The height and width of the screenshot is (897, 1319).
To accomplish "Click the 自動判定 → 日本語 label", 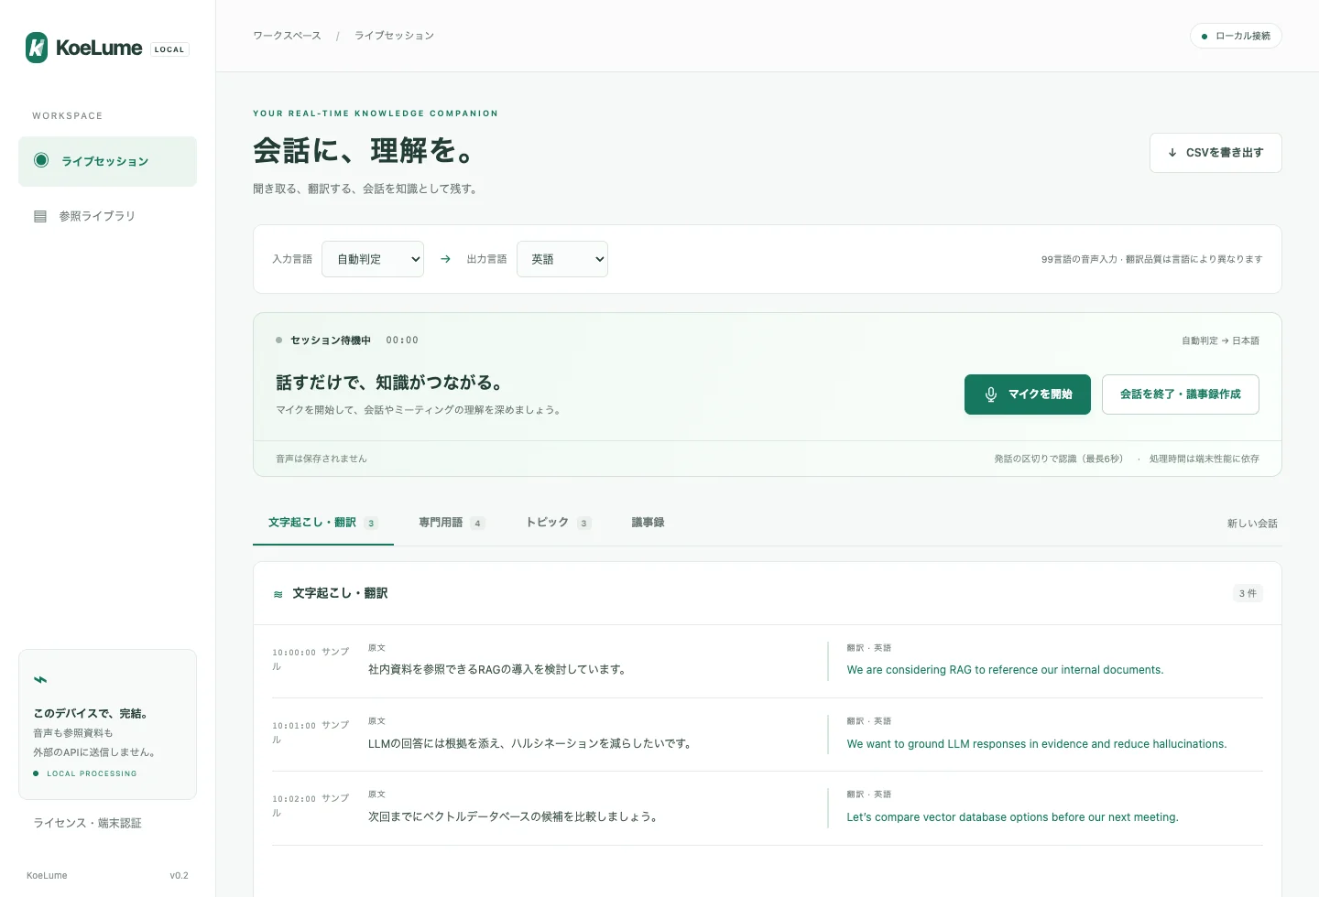I will 1220,340.
